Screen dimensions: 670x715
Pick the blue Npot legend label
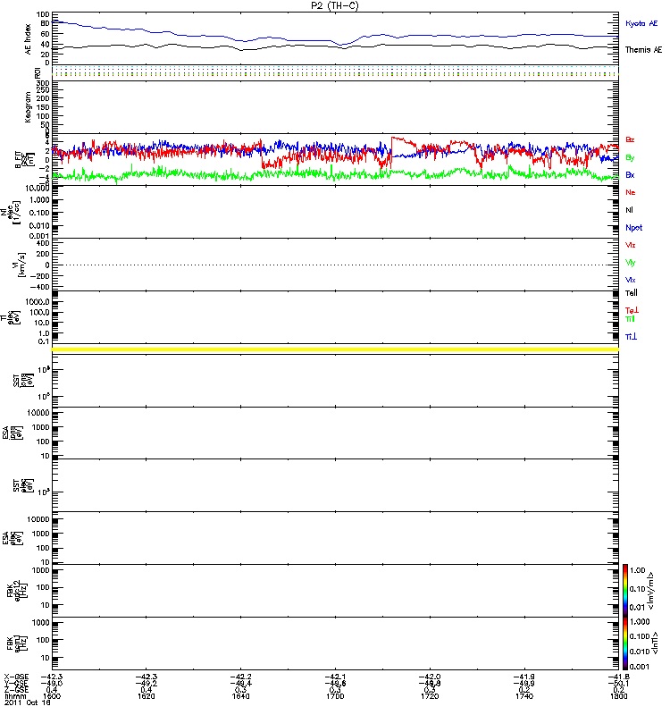pos(634,228)
